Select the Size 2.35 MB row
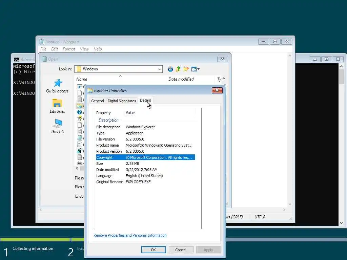 (145, 164)
